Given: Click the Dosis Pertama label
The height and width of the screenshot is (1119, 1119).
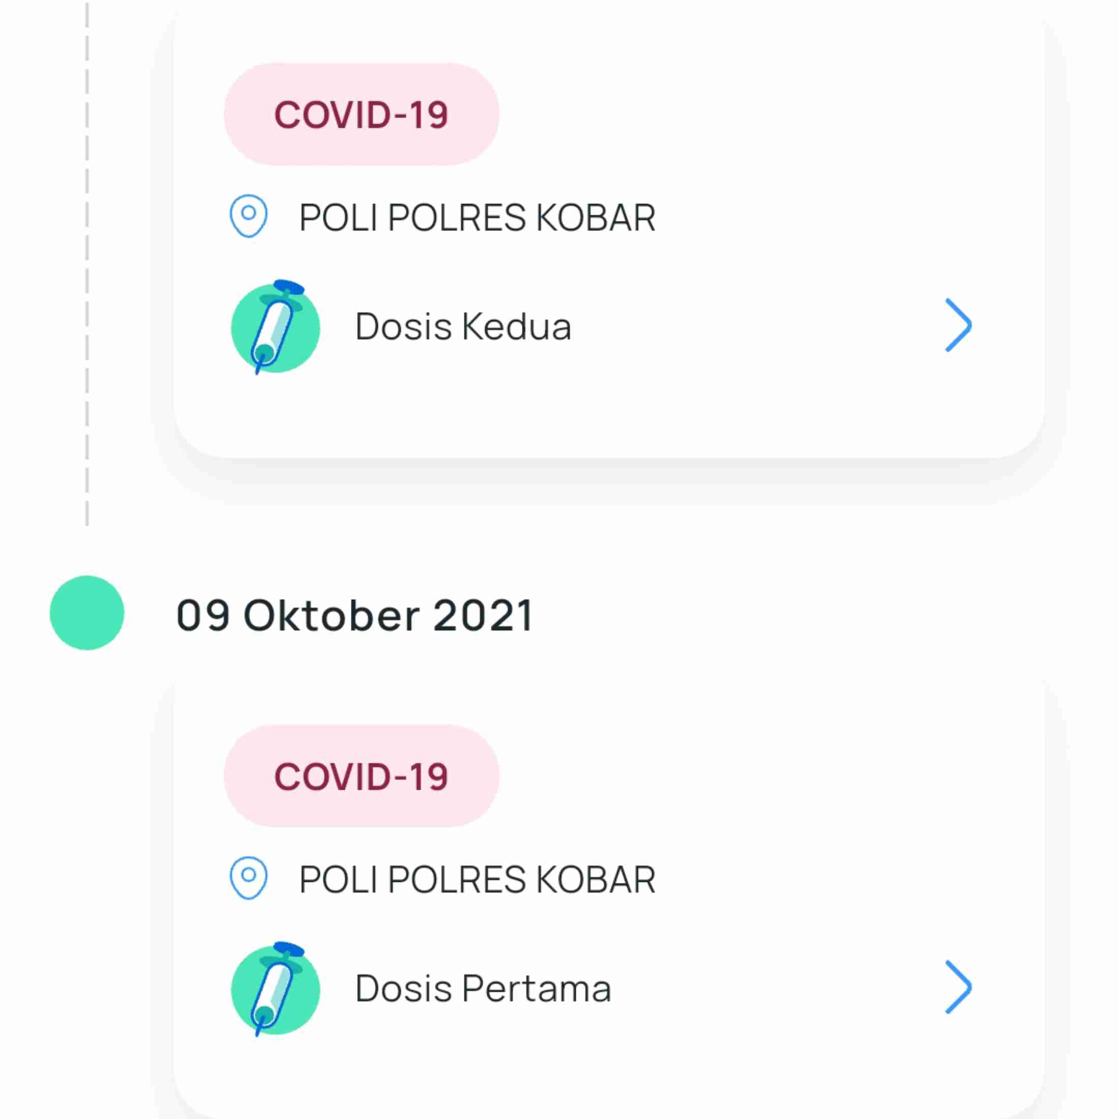Looking at the screenshot, I should coord(483,989).
